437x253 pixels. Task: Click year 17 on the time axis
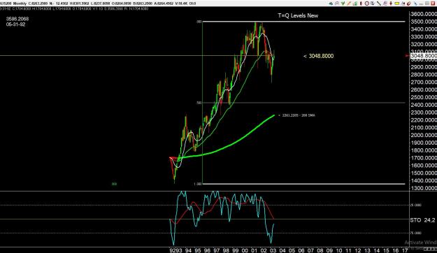[405, 250]
